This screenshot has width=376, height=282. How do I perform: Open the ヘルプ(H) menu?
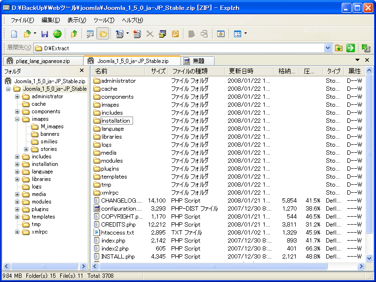click(132, 20)
